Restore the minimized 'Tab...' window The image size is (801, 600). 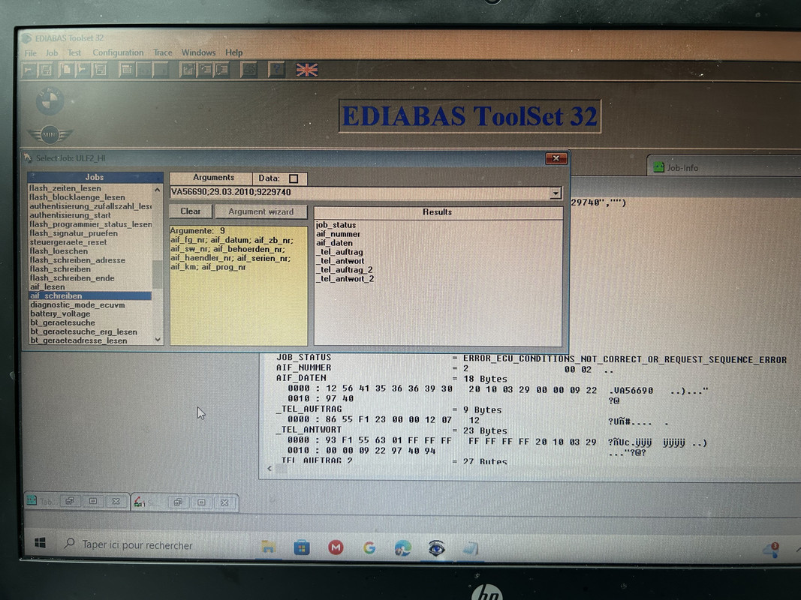point(70,501)
